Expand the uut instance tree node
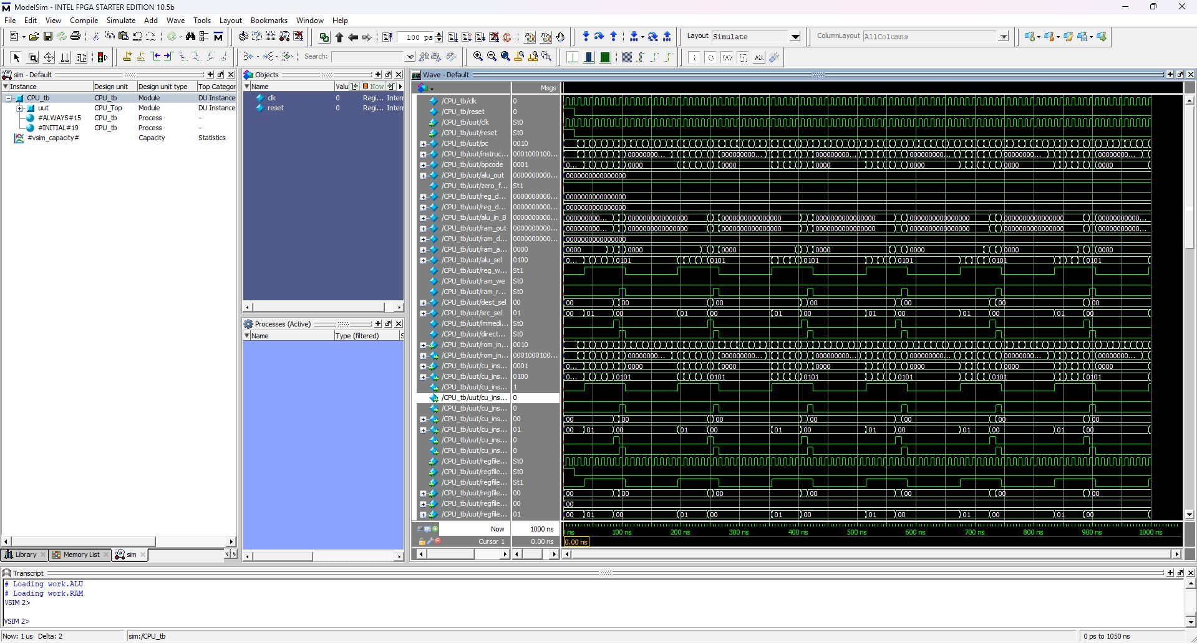 tap(19, 108)
